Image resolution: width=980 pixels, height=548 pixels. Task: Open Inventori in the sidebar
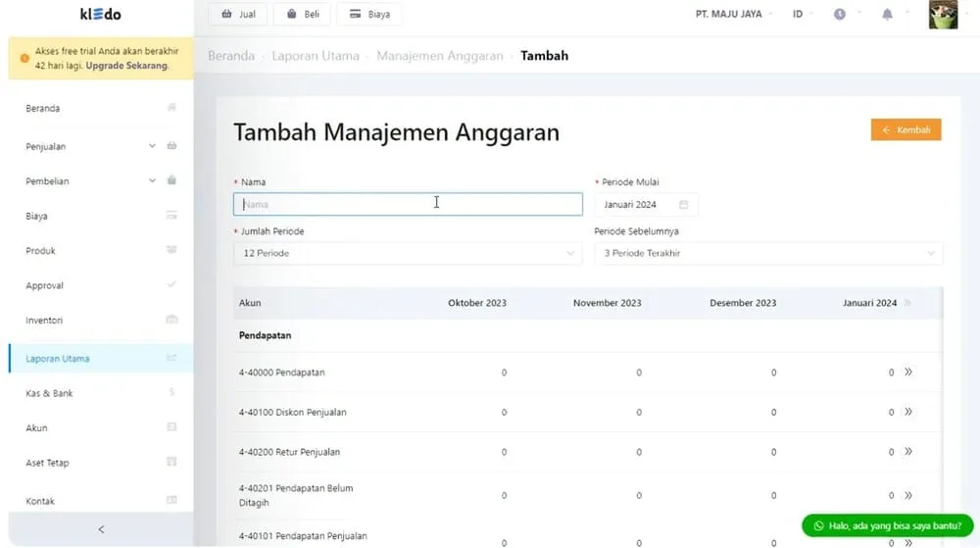click(x=100, y=320)
